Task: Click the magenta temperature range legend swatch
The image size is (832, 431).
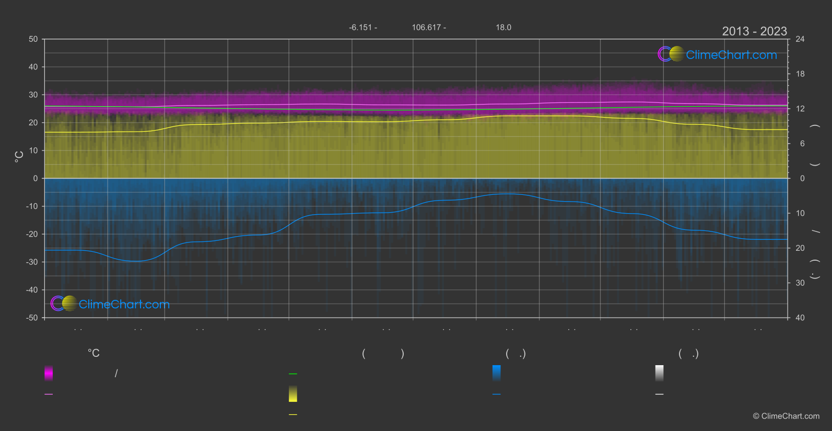Action: tap(49, 373)
